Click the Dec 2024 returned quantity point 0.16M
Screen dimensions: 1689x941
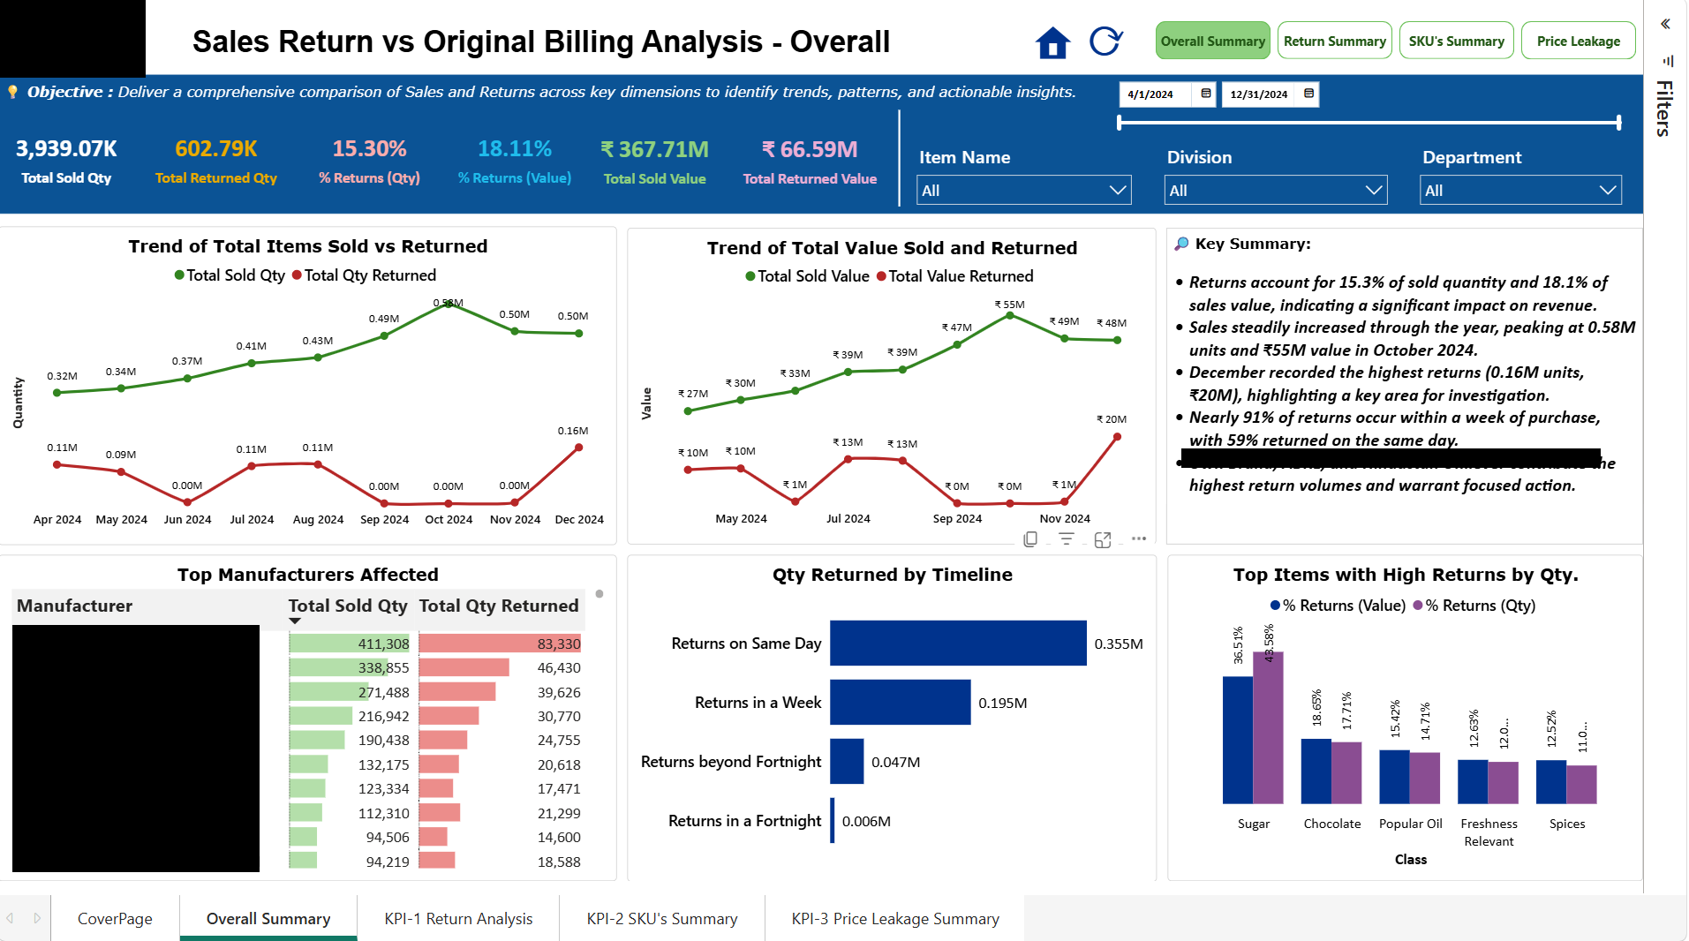(579, 448)
